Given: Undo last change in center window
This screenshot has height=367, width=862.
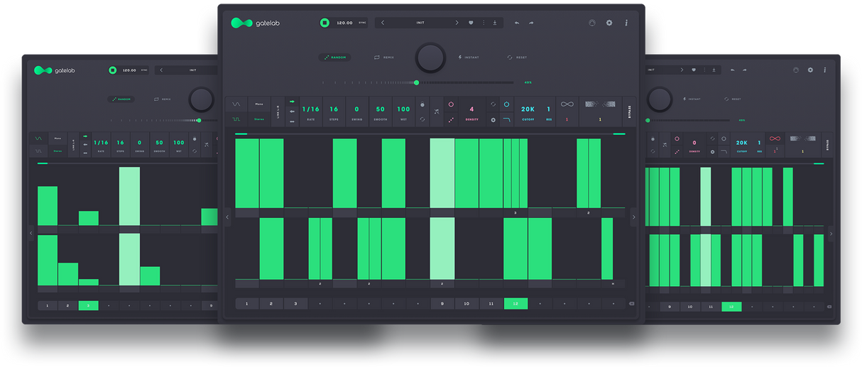Looking at the screenshot, I should [x=516, y=23].
